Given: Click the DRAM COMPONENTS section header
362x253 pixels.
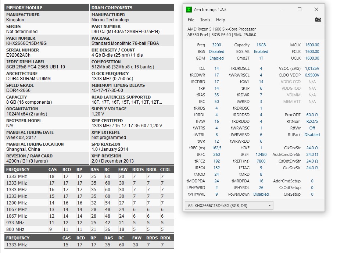Looking at the screenshot, I should click(112, 8).
